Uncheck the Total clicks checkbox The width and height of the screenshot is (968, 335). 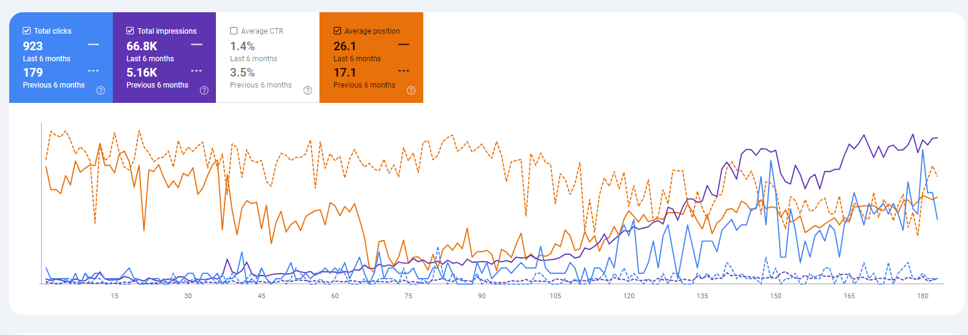pyautogui.click(x=27, y=31)
